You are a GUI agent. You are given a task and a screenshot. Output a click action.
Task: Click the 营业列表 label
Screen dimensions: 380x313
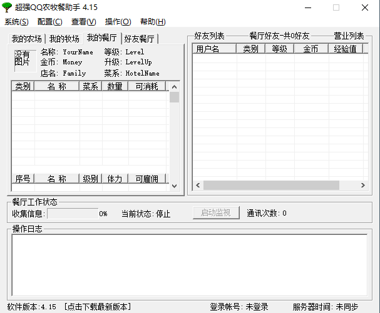[x=349, y=36]
